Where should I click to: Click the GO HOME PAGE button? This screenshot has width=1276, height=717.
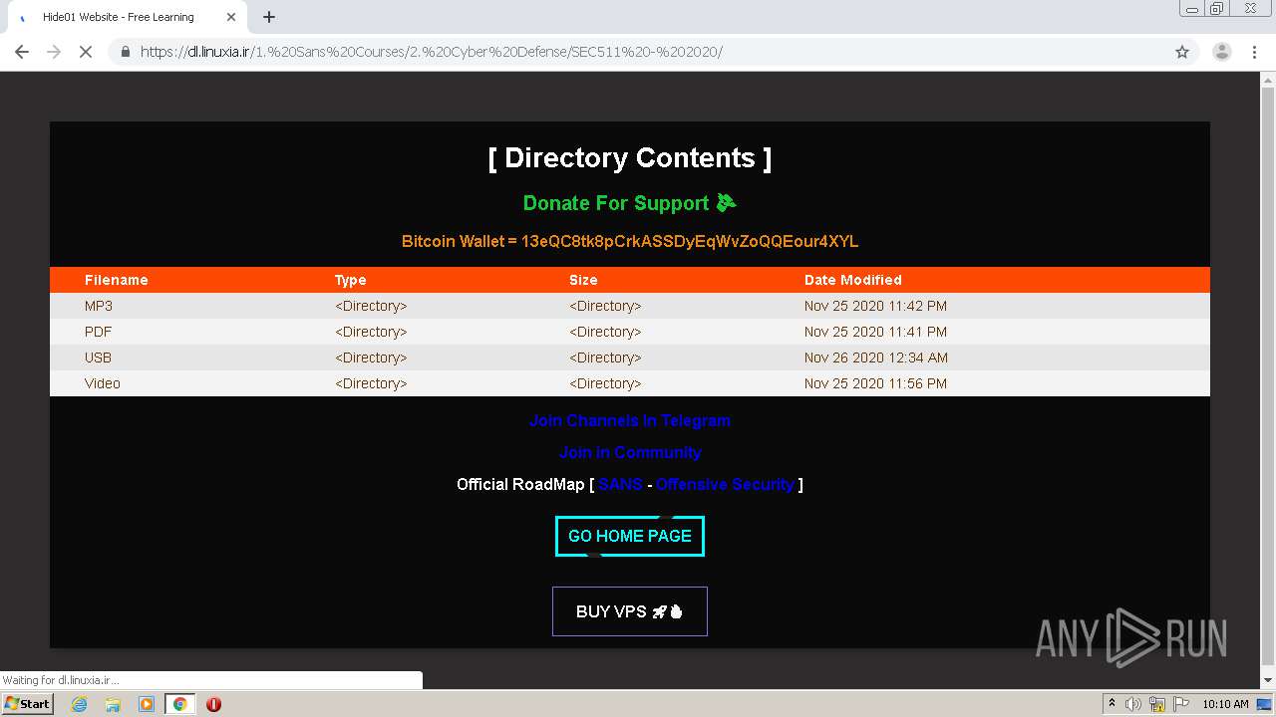click(630, 536)
